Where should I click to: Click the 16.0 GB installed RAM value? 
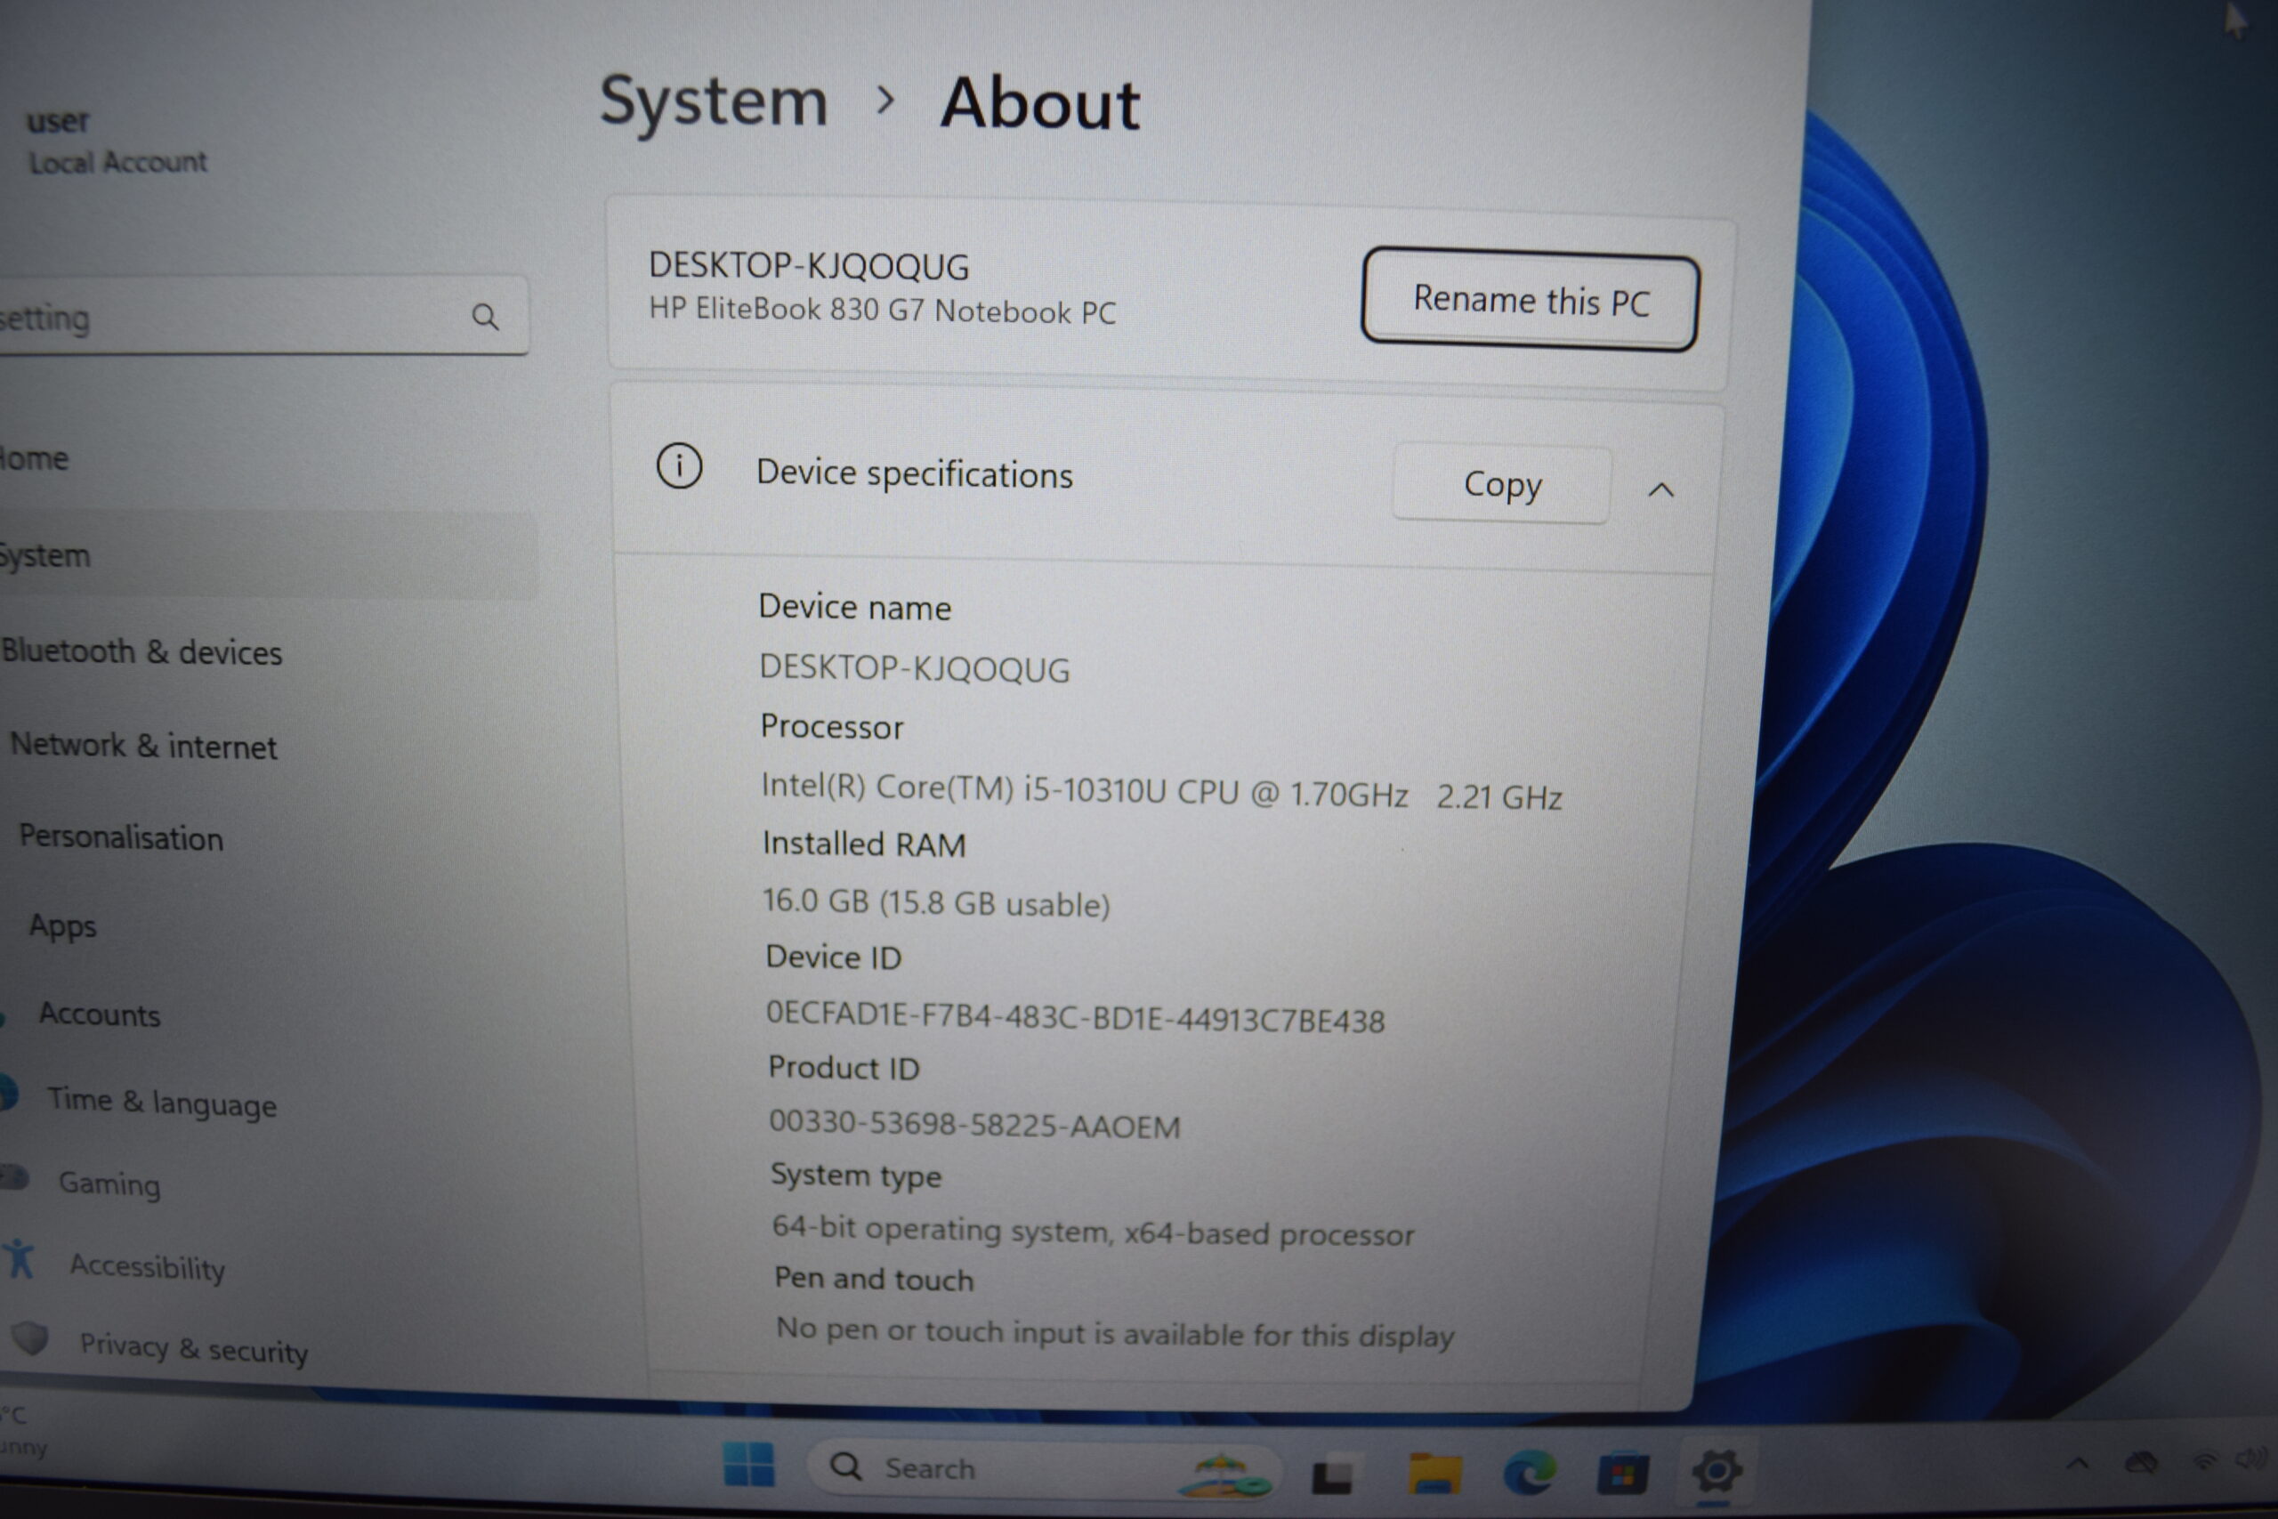(x=937, y=902)
